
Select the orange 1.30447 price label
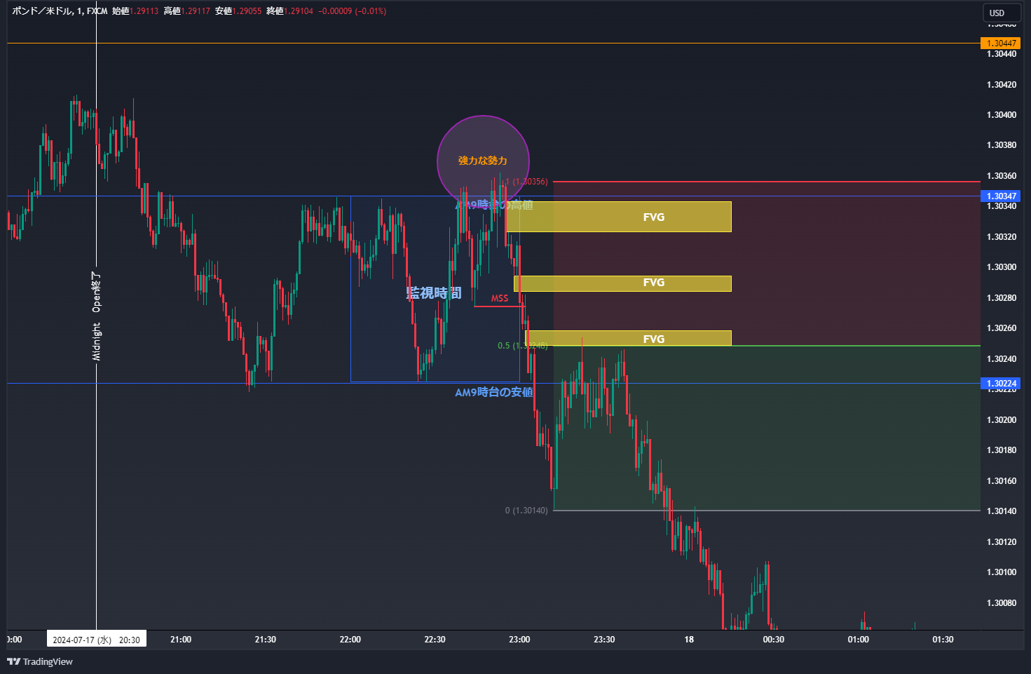1000,43
